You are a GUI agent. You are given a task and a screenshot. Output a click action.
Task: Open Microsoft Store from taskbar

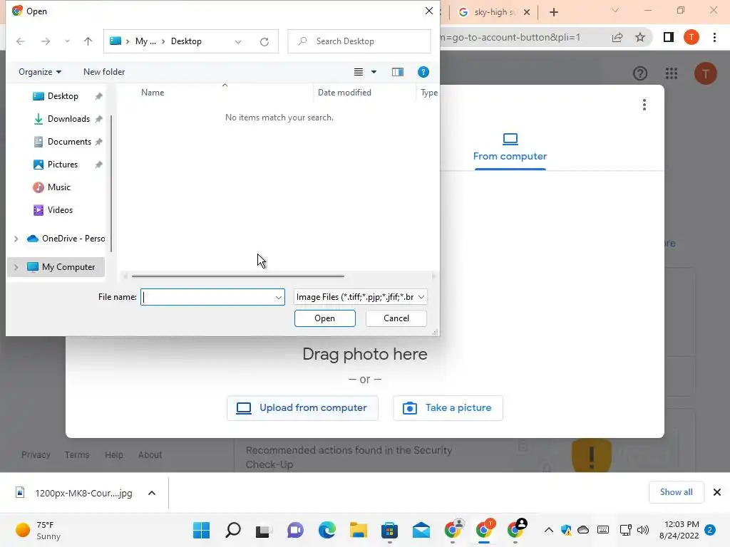(389, 530)
